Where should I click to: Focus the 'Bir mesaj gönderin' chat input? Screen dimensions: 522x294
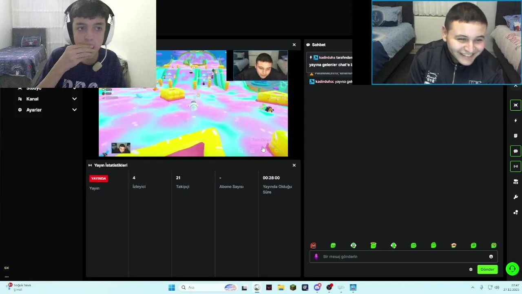click(403, 256)
